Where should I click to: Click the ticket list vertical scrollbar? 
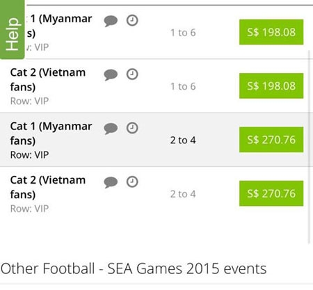pos(309,147)
